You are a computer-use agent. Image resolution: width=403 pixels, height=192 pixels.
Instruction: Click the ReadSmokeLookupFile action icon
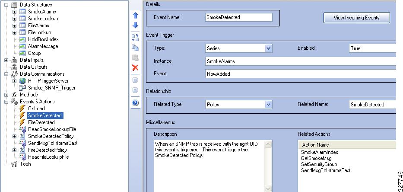[x=22, y=129]
